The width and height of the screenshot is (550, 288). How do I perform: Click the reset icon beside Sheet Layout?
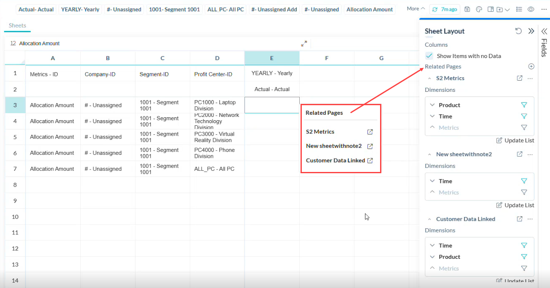518,31
